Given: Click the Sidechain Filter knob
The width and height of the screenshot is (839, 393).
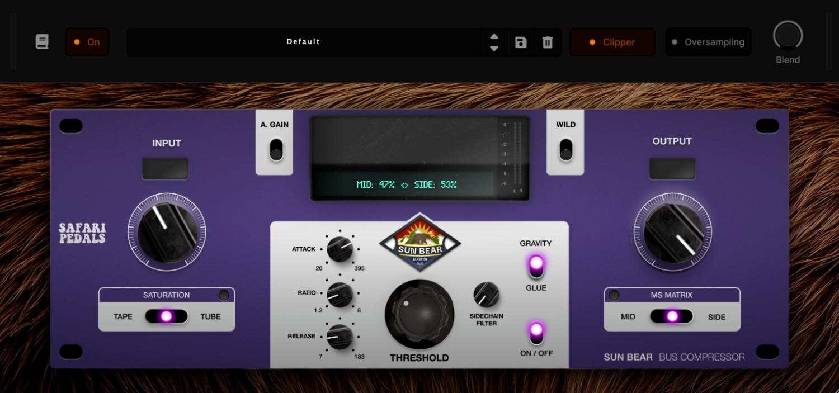Looking at the screenshot, I should 484,295.
